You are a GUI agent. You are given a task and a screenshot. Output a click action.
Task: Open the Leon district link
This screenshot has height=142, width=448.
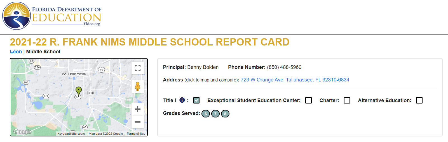coord(16,52)
